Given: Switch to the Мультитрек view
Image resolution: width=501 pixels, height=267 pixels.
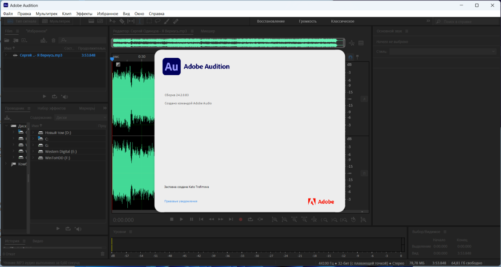Looking at the screenshot, I should click(x=56, y=21).
